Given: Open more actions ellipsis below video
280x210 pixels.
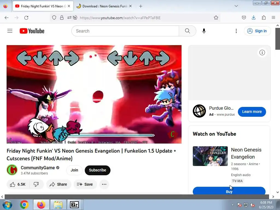Looking at the screenshot, I should pyautogui.click(x=104, y=184).
